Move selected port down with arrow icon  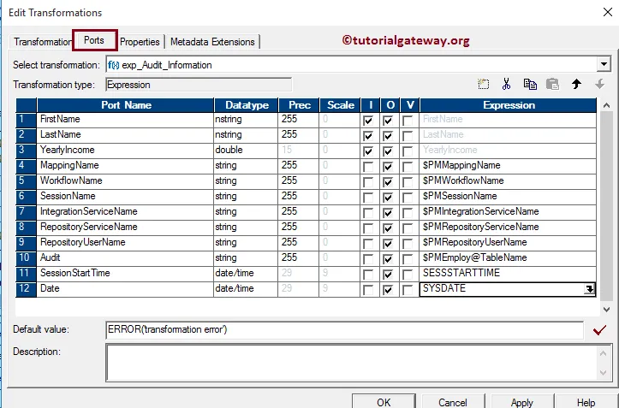coord(599,85)
